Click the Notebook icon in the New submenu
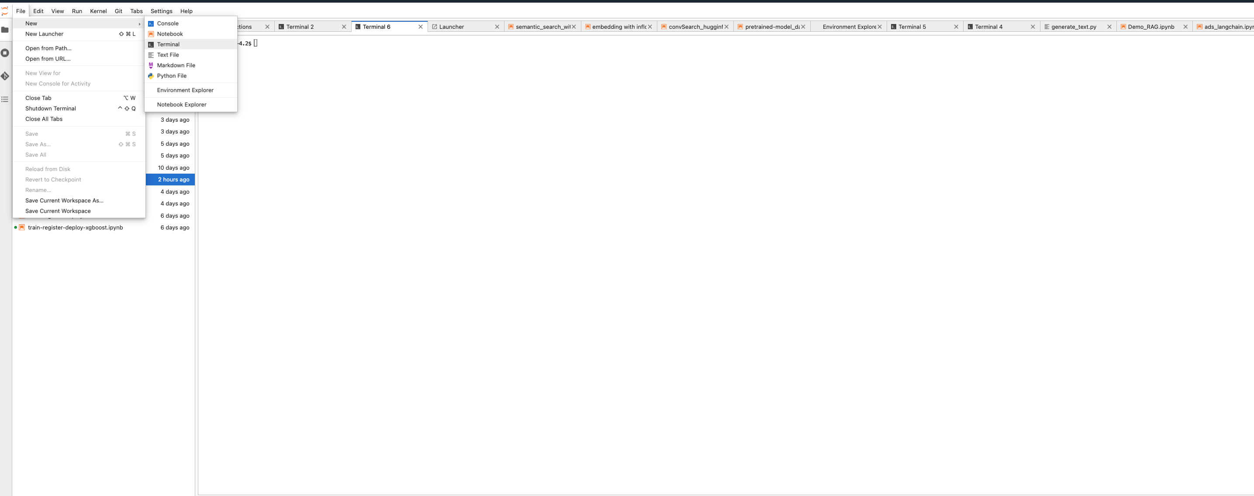1254x496 pixels. coord(151,34)
